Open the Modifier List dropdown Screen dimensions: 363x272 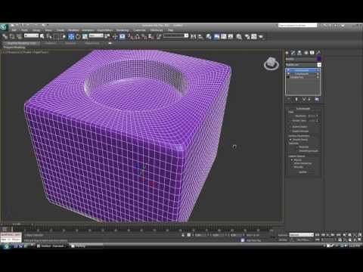pos(303,65)
